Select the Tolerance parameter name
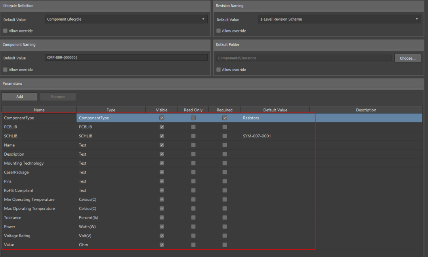The width and height of the screenshot is (428, 257). [13, 217]
